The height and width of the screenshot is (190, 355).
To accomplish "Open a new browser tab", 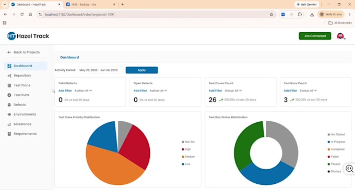I will [x=123, y=4].
